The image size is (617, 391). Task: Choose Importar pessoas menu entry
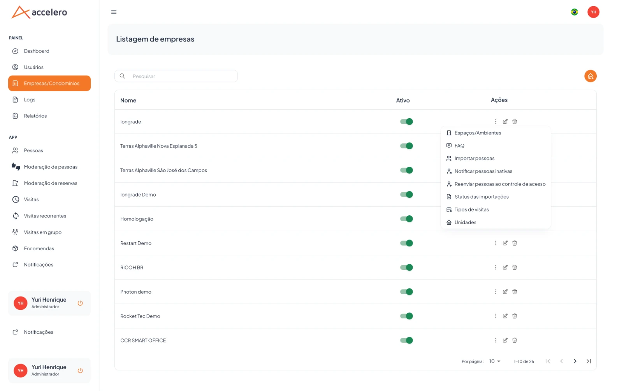pyautogui.click(x=496, y=159)
